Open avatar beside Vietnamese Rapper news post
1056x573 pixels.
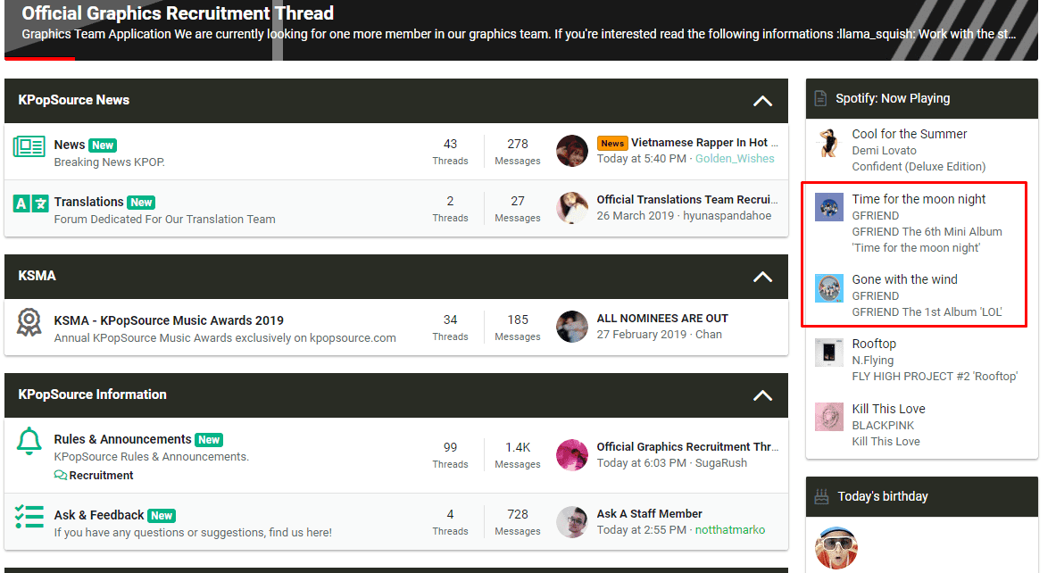(572, 151)
